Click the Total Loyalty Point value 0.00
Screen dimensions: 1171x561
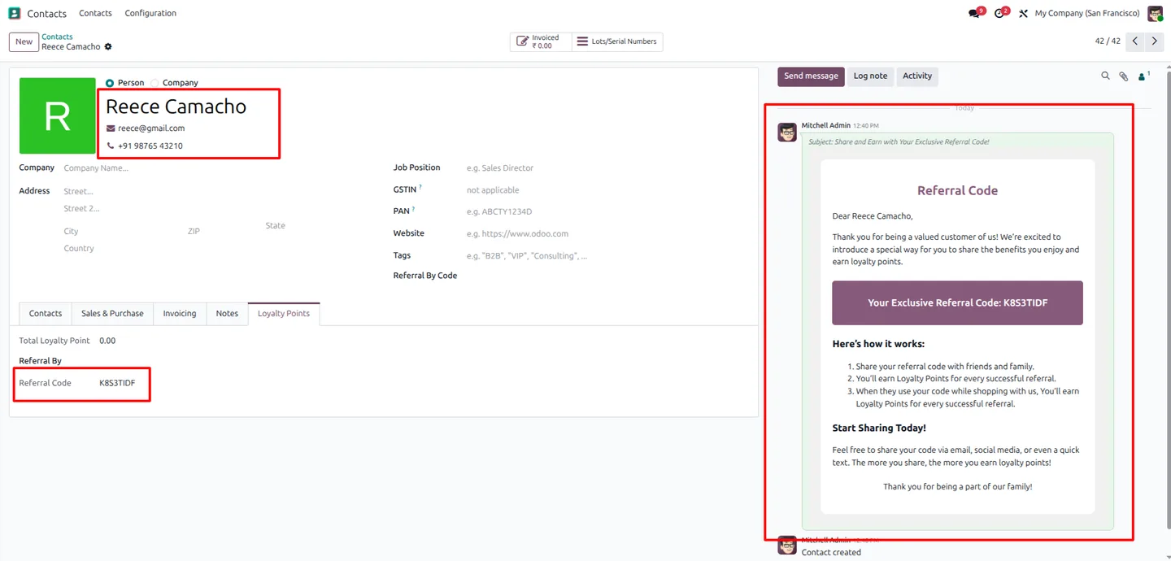pos(107,341)
